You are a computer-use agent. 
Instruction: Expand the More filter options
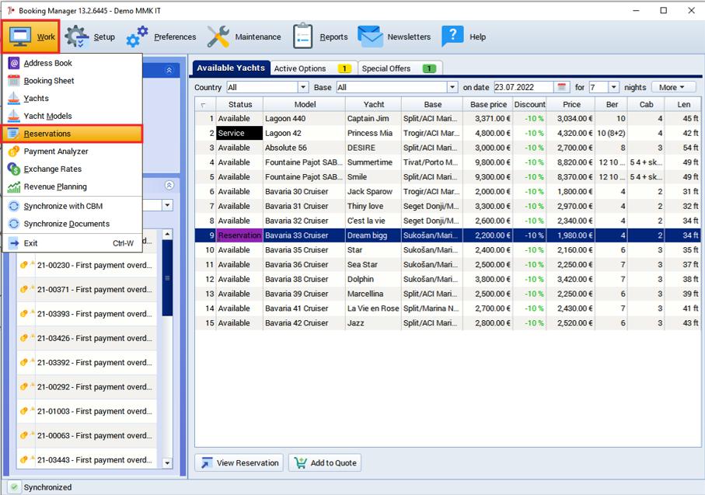(674, 87)
